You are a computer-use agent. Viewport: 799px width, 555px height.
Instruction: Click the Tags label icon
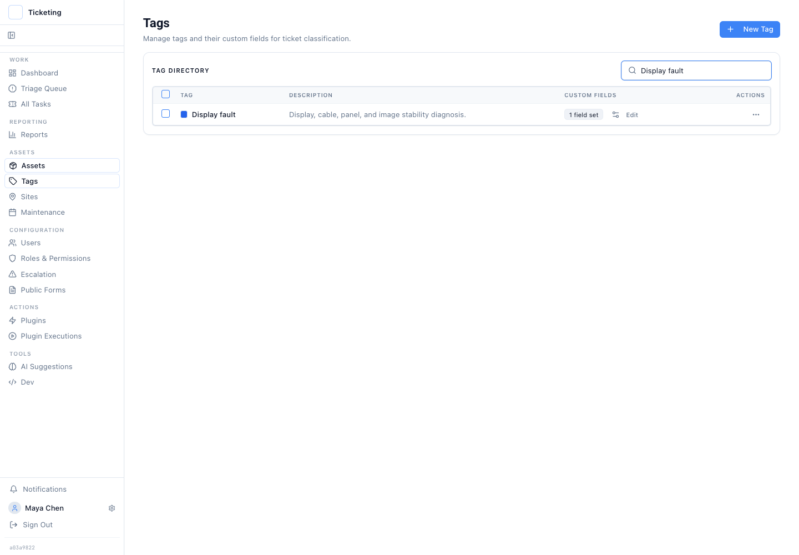click(x=13, y=181)
